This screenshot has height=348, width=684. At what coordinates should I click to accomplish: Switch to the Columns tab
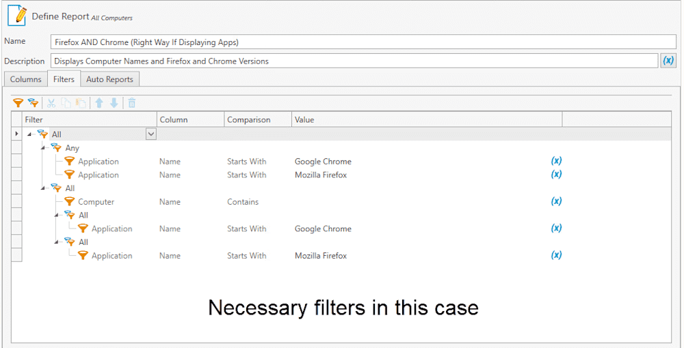click(x=26, y=79)
